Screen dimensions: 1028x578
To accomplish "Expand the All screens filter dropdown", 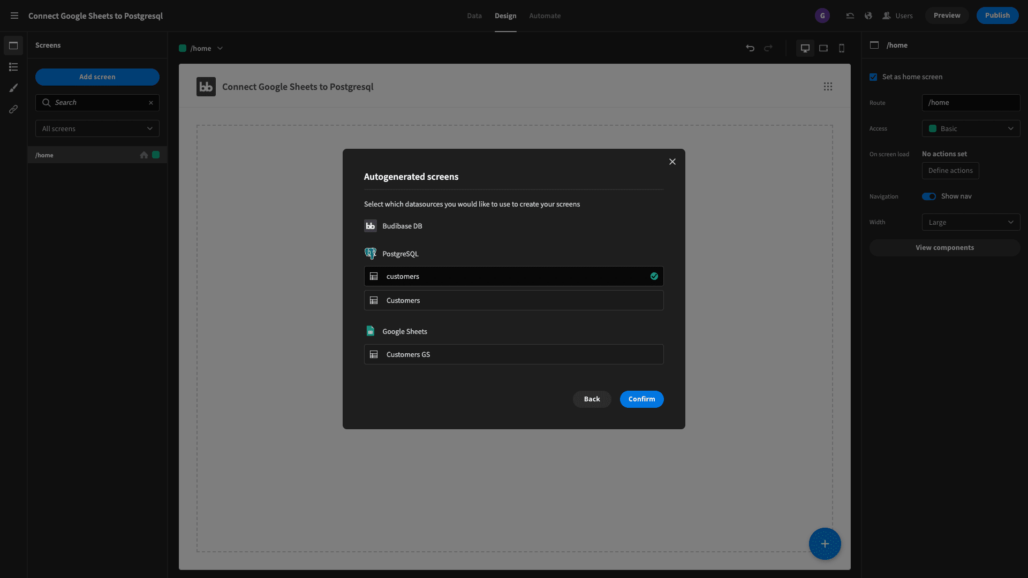I will [x=97, y=128].
